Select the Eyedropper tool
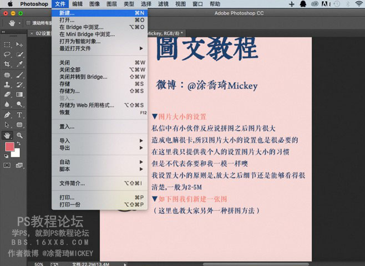This screenshot has width=365, height=266. pos(19,64)
